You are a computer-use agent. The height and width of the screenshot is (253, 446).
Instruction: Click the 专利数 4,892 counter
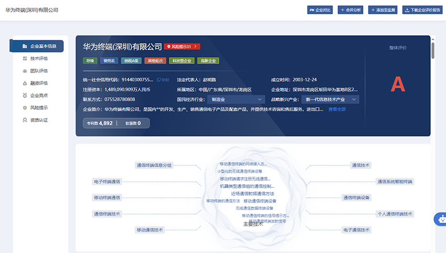100,123
